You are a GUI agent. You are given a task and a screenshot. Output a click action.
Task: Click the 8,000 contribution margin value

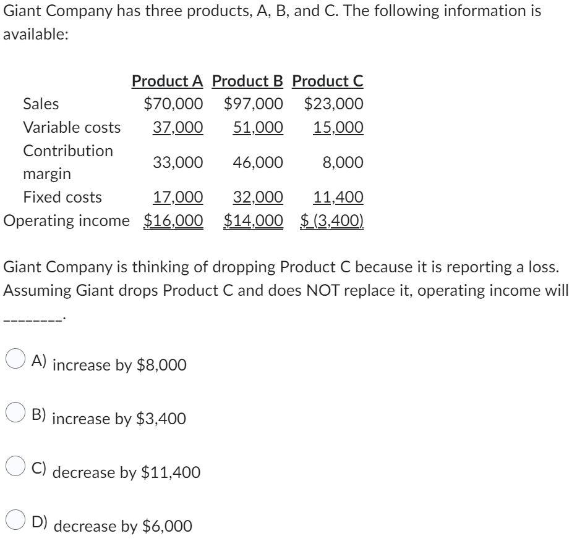pos(343,162)
